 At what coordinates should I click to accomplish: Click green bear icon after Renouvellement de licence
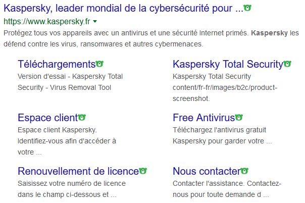click(143, 171)
